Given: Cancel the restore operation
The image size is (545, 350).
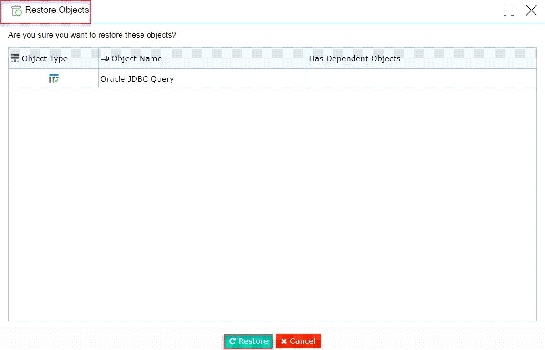Looking at the screenshot, I should pos(298,341).
